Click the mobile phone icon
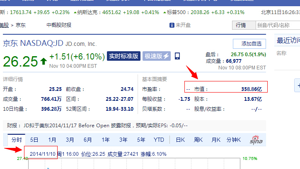This screenshot has width=300, height=169. (177, 56)
